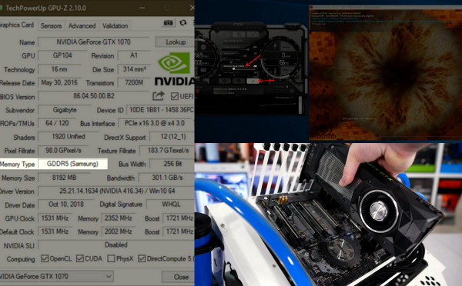Apply settings with Afterburner checkmark button
This screenshot has height=286, width=462.
click(253, 81)
